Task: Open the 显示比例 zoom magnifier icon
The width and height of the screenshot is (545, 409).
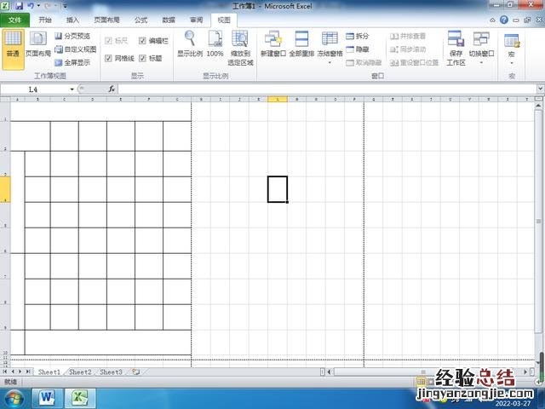Action: coord(189,43)
